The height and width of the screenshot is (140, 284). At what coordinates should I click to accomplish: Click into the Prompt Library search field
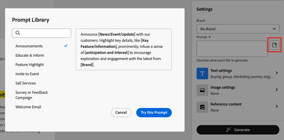(42, 33)
